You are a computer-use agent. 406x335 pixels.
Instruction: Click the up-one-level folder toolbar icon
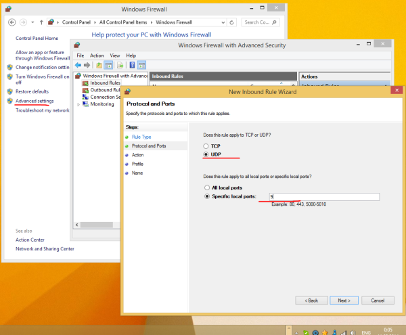pyautogui.click(x=99, y=65)
